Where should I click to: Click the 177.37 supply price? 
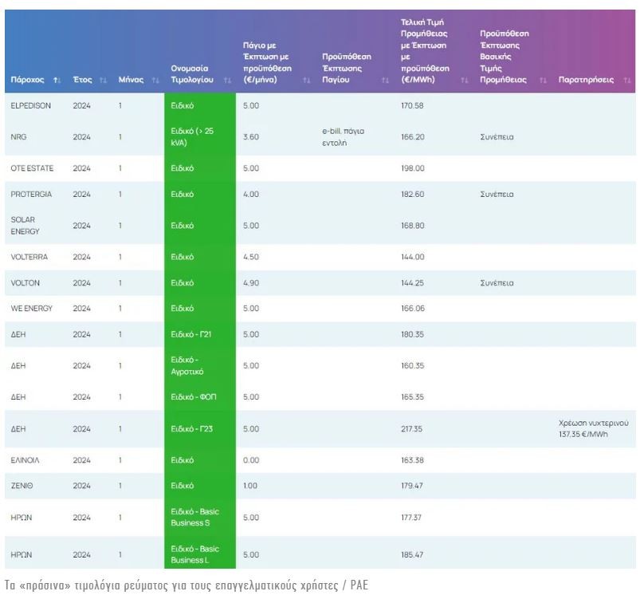(411, 517)
